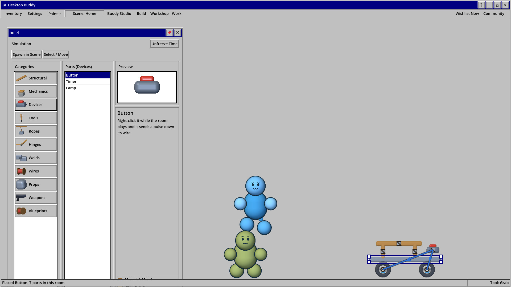This screenshot has height=287, width=511.
Task: Open the Paint submenu
Action: [x=55, y=14]
